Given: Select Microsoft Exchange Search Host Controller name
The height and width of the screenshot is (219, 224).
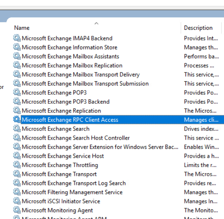Looking at the screenshot, I should [x=76, y=138].
